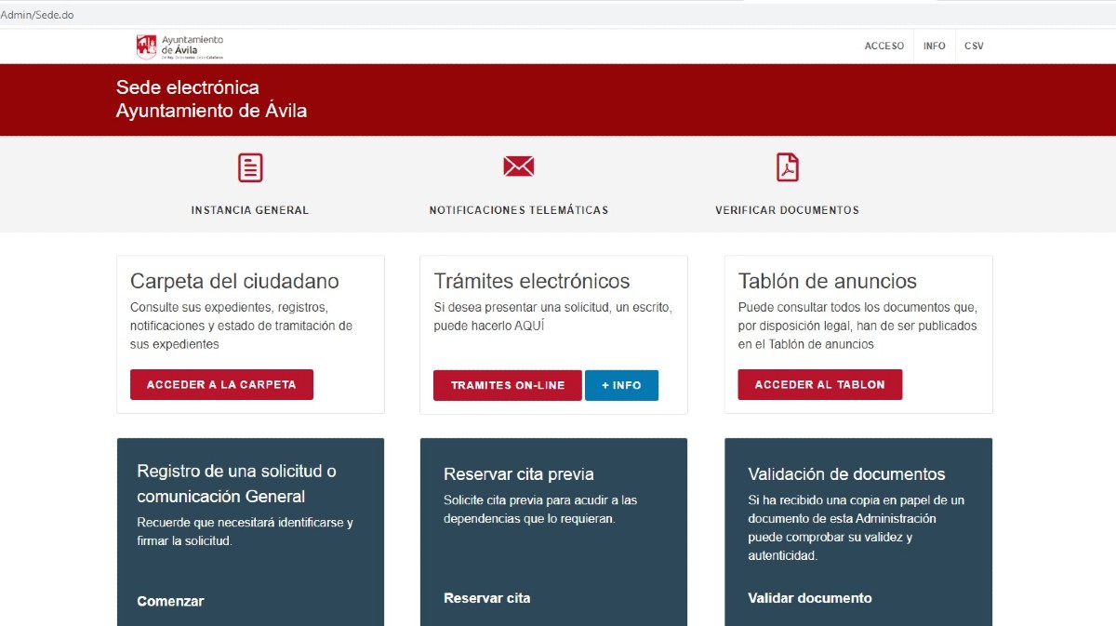Click the Comenzar link
Viewport: 1116px width, 626px height.
(x=170, y=601)
